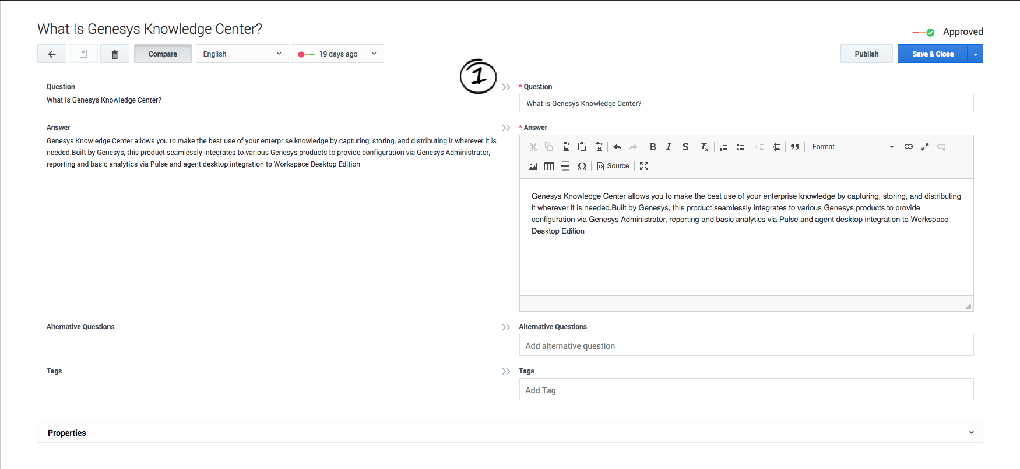Viewport: 1020px width, 469px height.
Task: Insert a link in the answer editor
Action: coord(909,147)
